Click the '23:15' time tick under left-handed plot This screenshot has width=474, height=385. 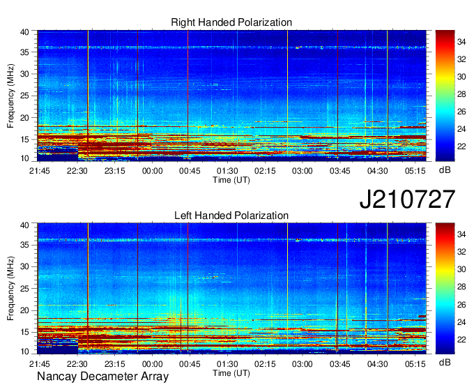(115, 364)
